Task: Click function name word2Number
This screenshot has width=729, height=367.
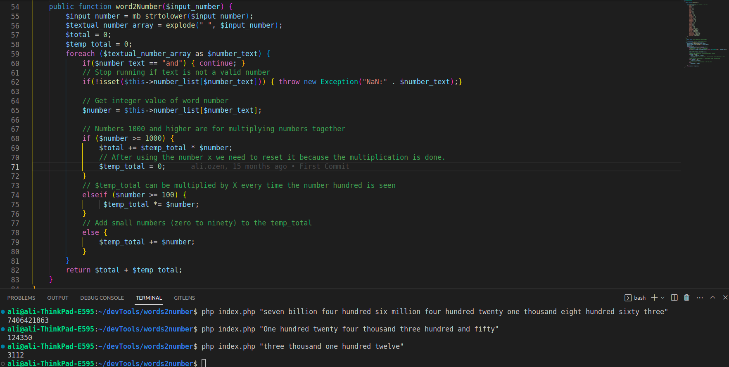Action: (139, 7)
